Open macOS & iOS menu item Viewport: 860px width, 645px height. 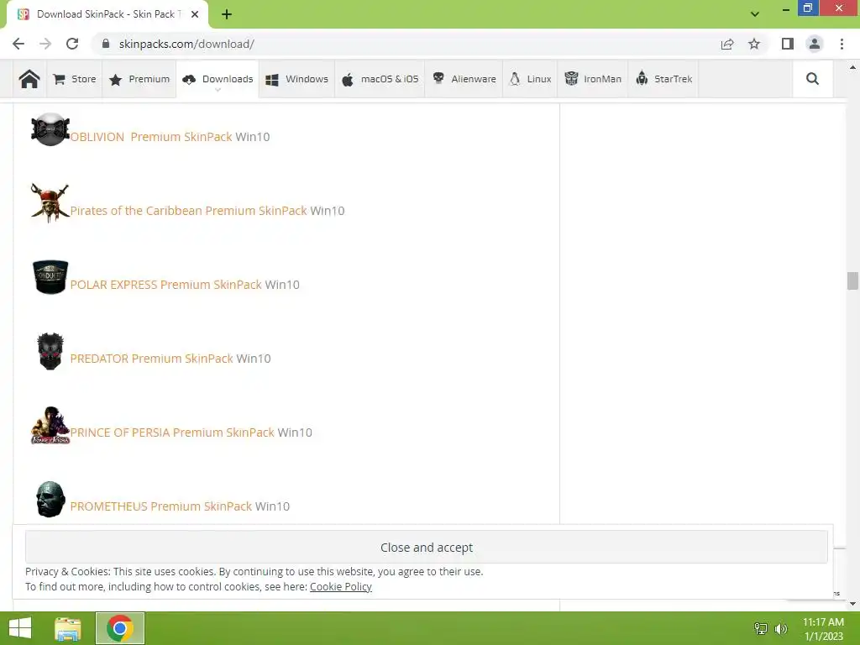point(380,79)
